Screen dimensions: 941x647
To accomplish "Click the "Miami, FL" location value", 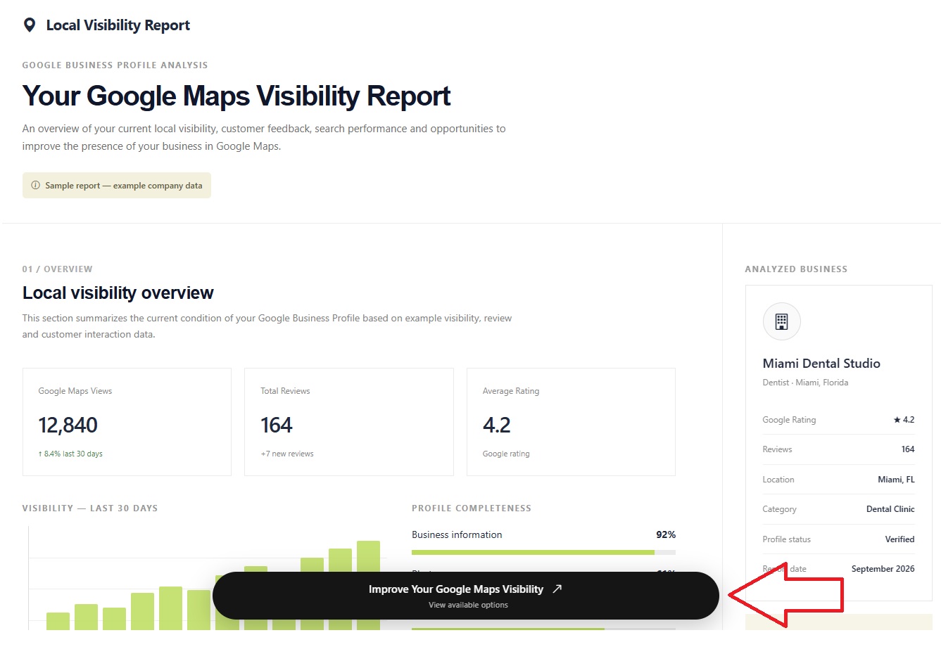I will pyautogui.click(x=896, y=480).
